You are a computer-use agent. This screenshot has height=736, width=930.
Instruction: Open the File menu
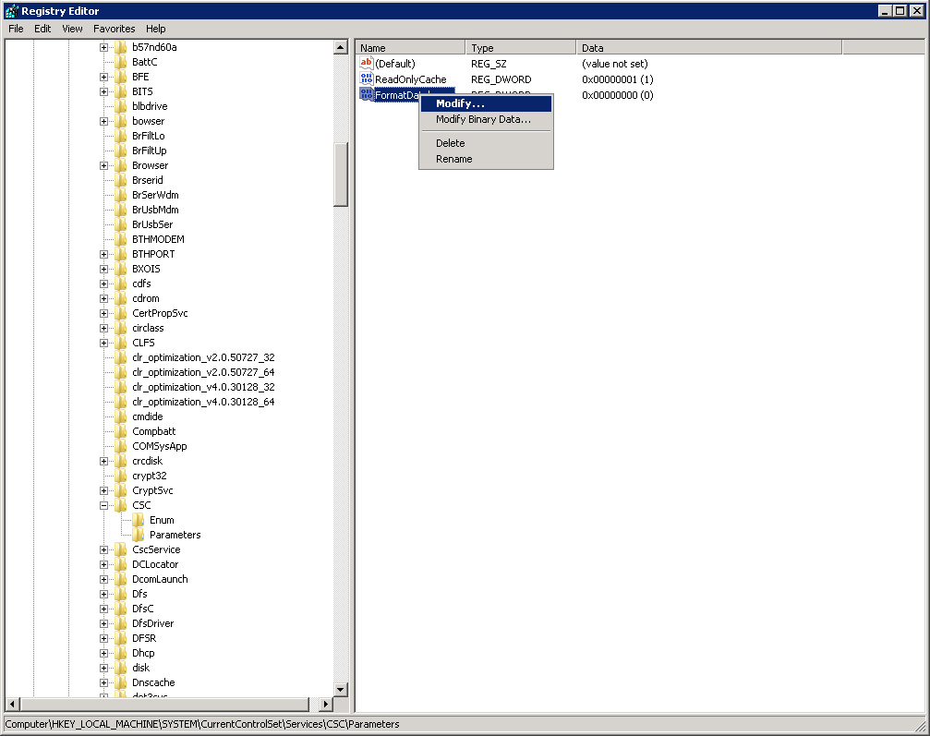click(16, 29)
